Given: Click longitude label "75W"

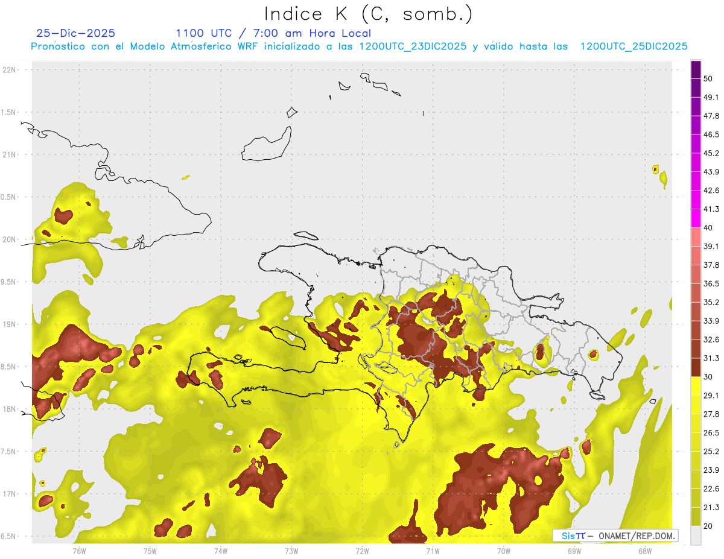Looking at the screenshot, I should click(150, 551).
